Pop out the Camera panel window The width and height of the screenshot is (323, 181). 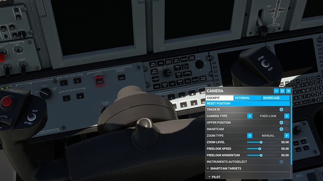point(282,90)
